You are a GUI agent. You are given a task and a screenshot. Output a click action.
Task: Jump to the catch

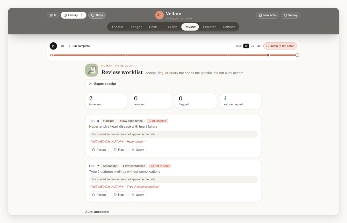(280, 46)
